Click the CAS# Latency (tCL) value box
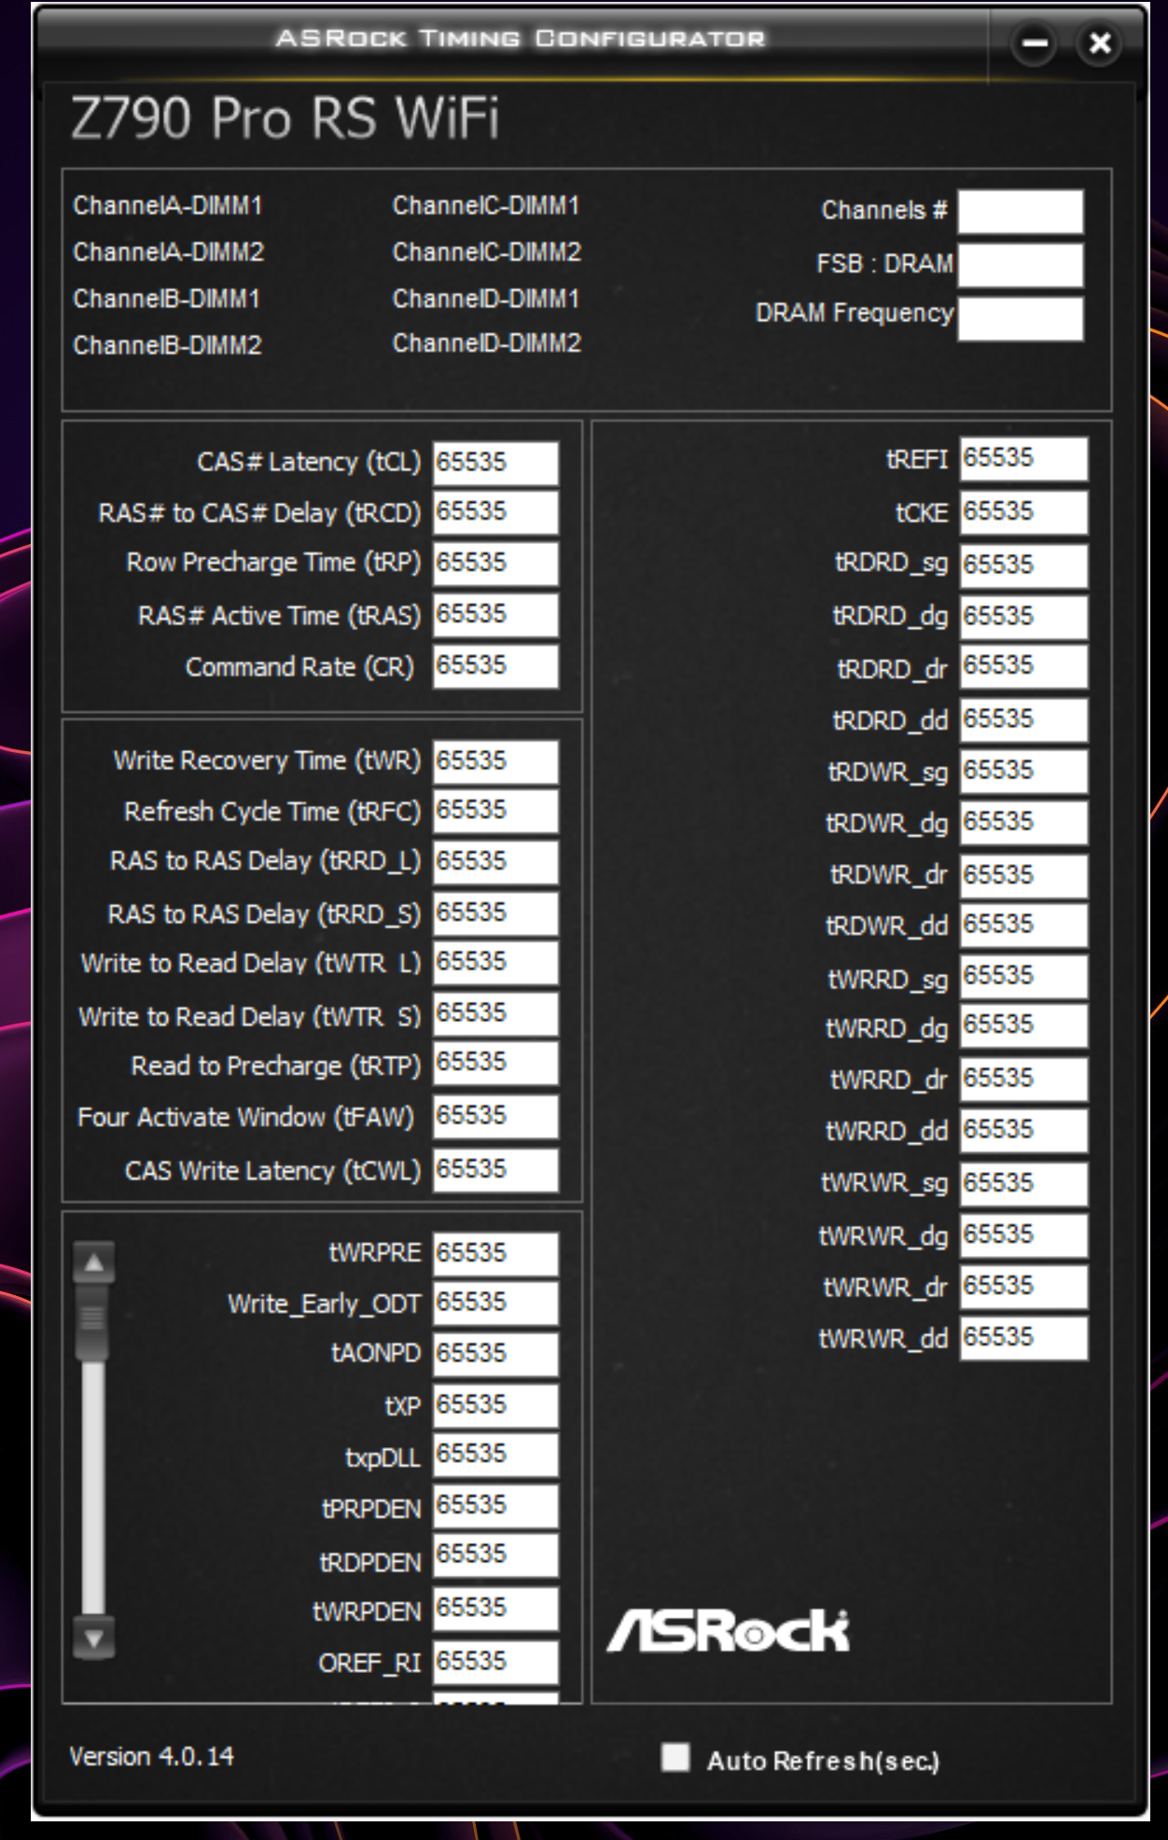This screenshot has width=1168, height=1840. (496, 463)
